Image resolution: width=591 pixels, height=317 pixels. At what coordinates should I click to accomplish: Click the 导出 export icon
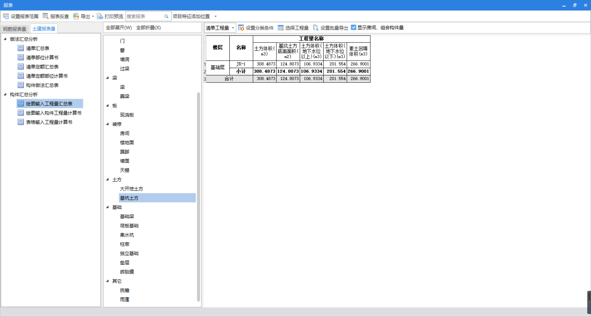(76, 16)
